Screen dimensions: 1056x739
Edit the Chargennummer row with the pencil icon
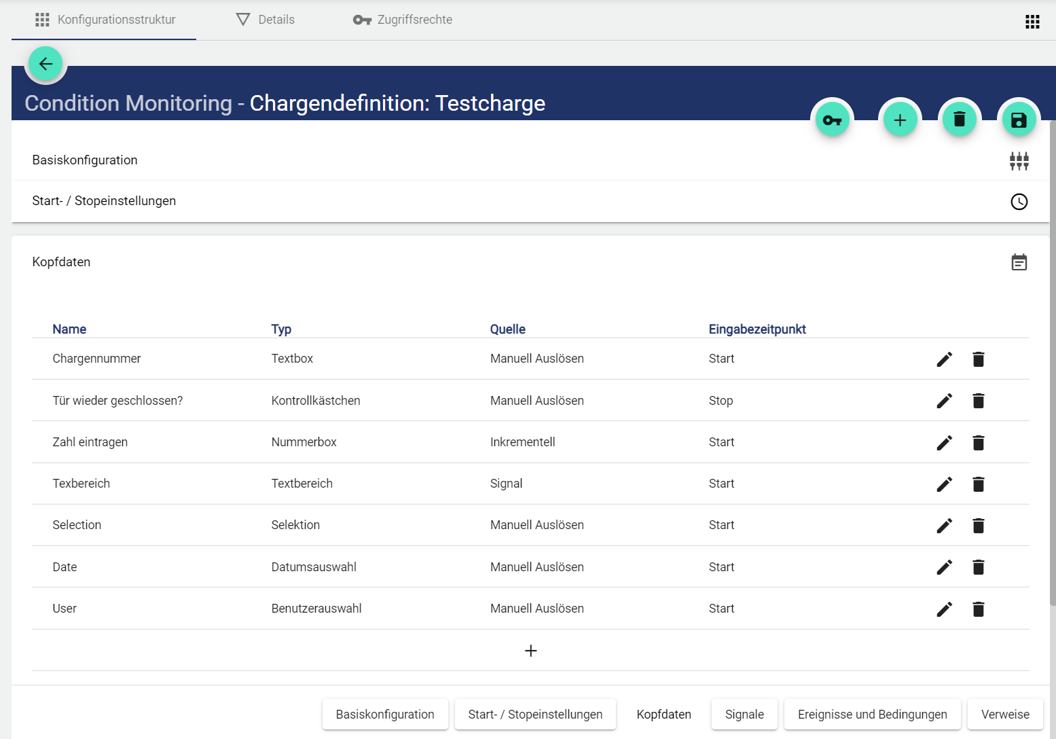click(944, 359)
